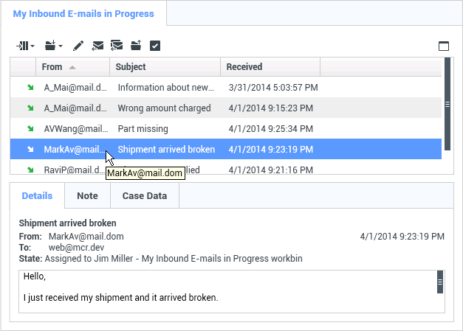Sort emails by the From column
The width and height of the screenshot is (463, 331).
[59, 67]
